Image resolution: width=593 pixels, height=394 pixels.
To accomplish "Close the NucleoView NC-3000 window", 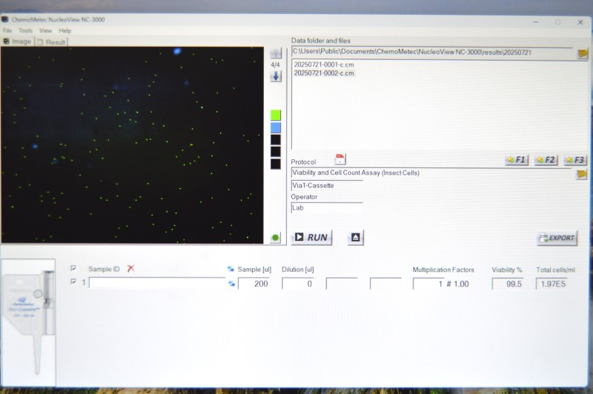I will [x=580, y=22].
